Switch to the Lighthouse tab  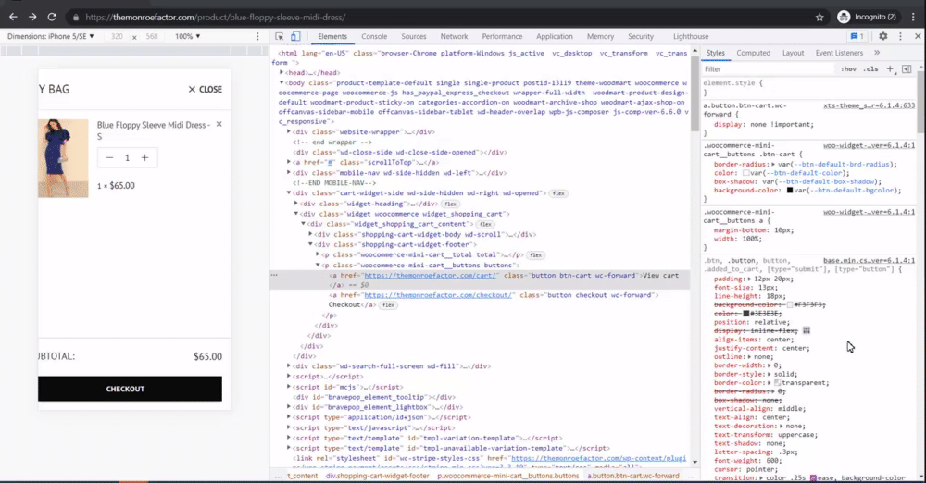pos(691,37)
